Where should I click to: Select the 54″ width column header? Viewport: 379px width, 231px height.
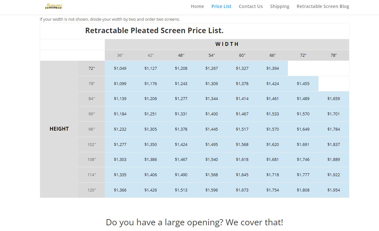(211, 55)
